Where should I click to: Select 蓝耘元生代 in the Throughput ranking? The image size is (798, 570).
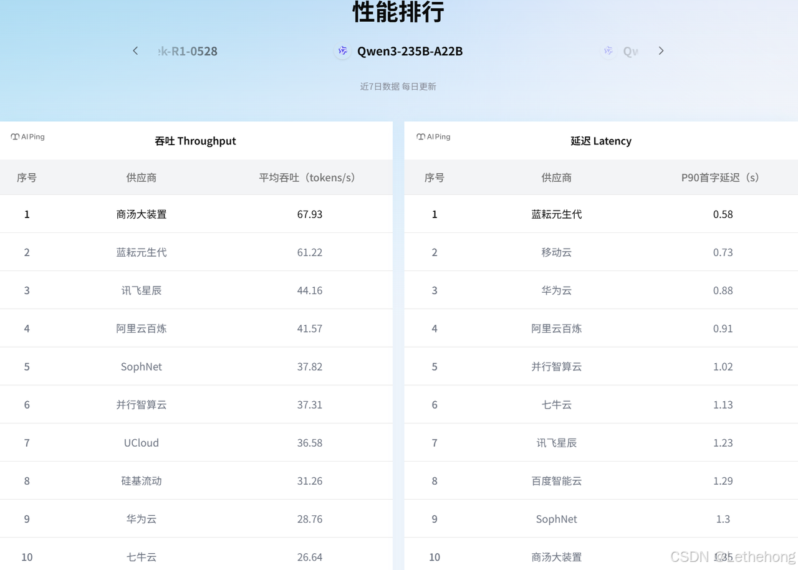[x=142, y=252]
